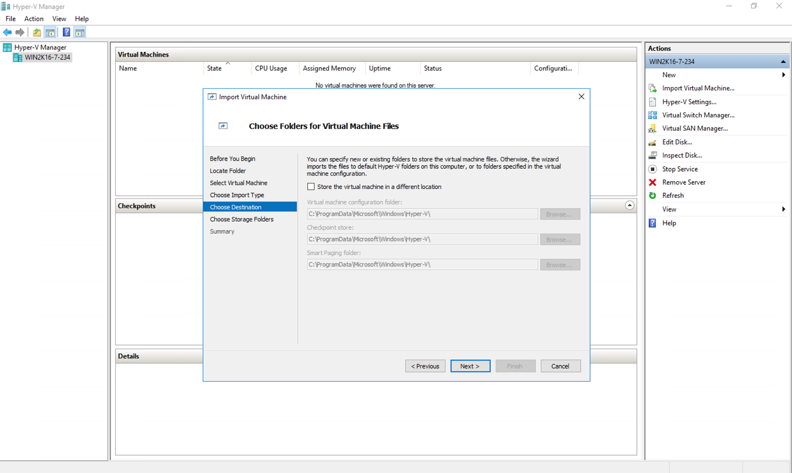
Task: Go to Choose Storage Folders step
Action: click(x=242, y=219)
